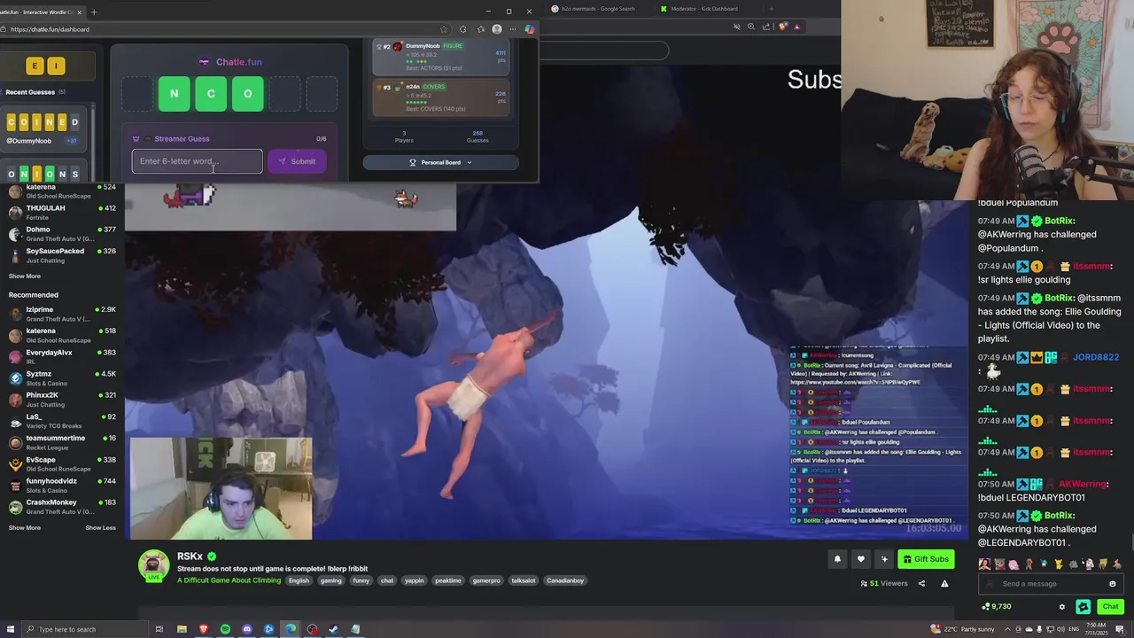
Task: Click the English stream tag
Action: tap(299, 580)
